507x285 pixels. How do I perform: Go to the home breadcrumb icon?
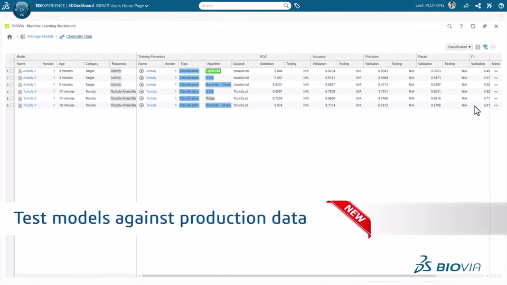(10, 37)
